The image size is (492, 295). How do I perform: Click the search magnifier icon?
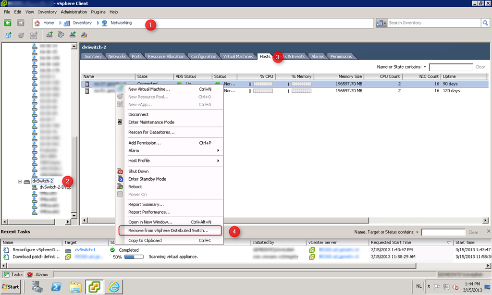click(485, 23)
